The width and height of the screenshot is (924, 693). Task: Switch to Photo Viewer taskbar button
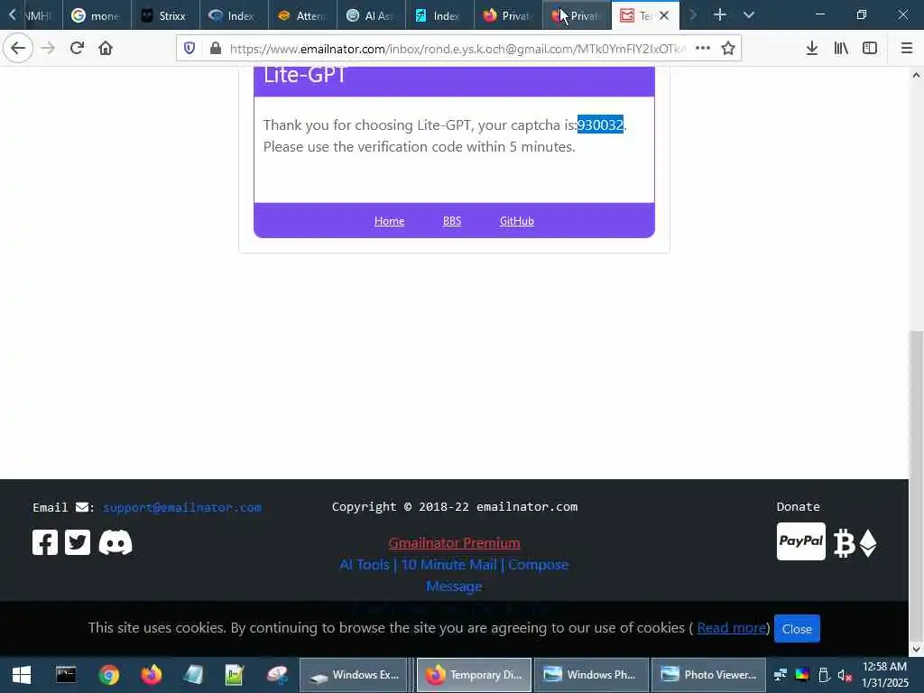[708, 675]
